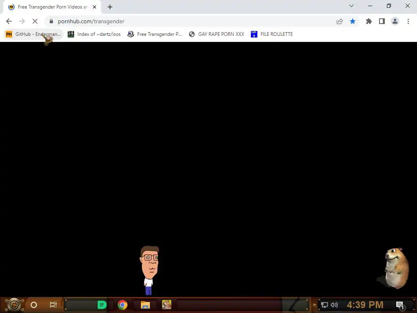Open a new tab with plus button
The width and height of the screenshot is (417, 313).
110,7
